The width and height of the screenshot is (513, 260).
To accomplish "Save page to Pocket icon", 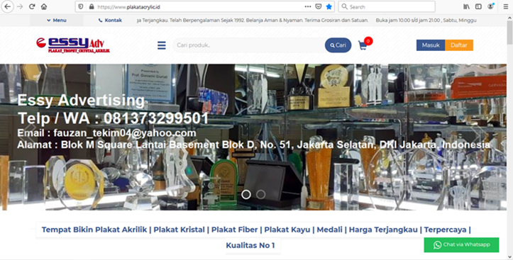I will coord(319,6).
